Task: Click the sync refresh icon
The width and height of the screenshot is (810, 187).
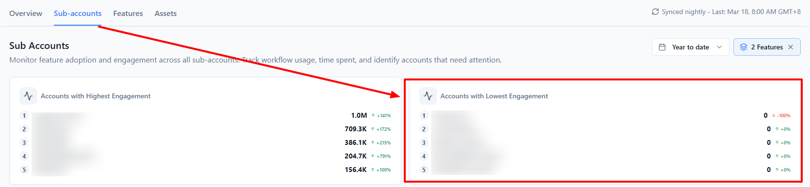Action: [655, 12]
